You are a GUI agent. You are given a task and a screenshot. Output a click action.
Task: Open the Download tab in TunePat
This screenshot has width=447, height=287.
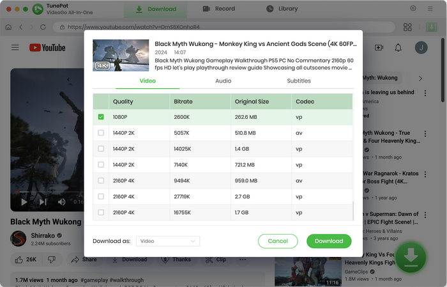(156, 9)
